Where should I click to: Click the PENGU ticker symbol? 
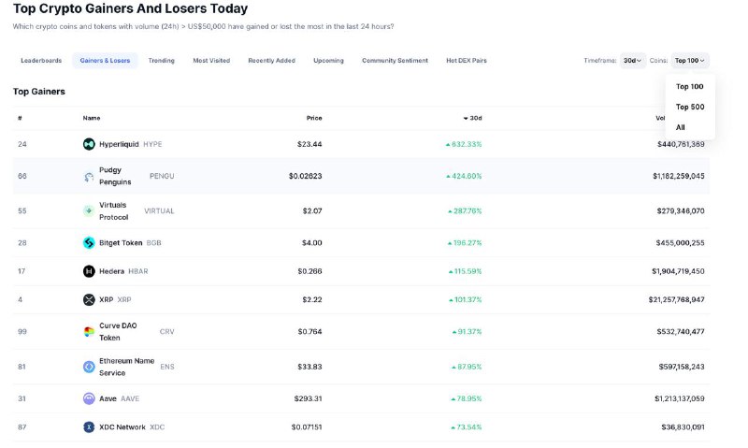click(162, 176)
